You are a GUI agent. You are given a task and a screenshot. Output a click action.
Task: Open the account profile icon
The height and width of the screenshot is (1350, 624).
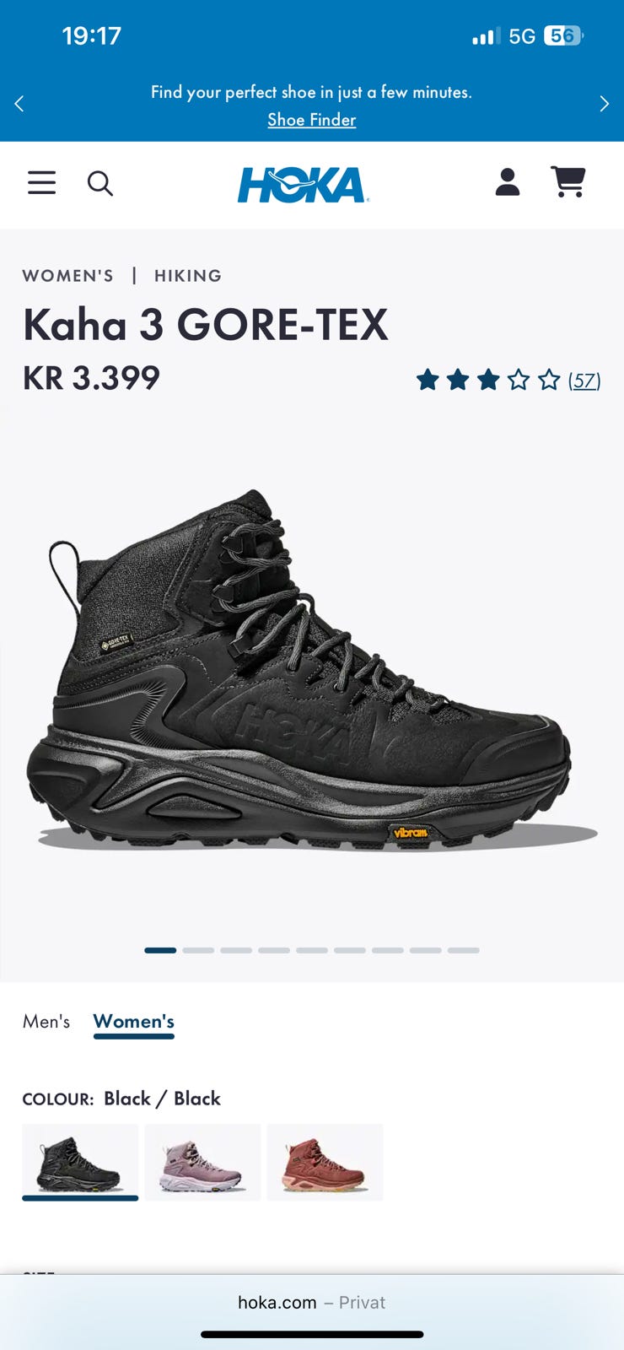pyautogui.click(x=508, y=181)
